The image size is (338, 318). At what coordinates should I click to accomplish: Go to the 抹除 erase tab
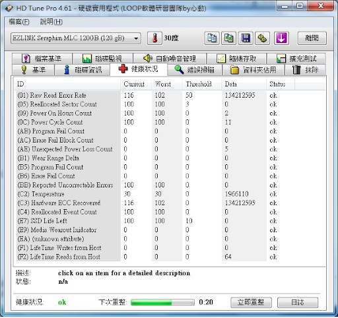(305, 70)
